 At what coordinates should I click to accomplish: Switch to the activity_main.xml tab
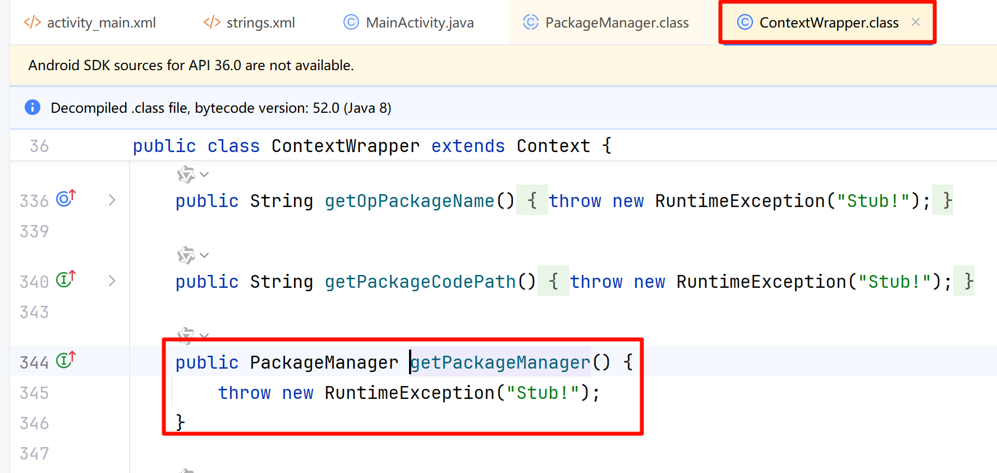coord(101,23)
